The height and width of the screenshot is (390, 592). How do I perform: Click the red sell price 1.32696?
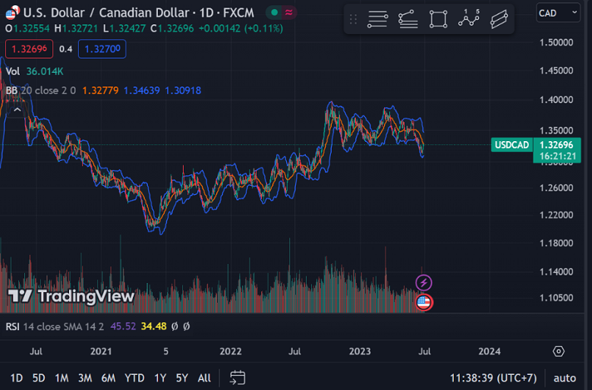point(30,49)
